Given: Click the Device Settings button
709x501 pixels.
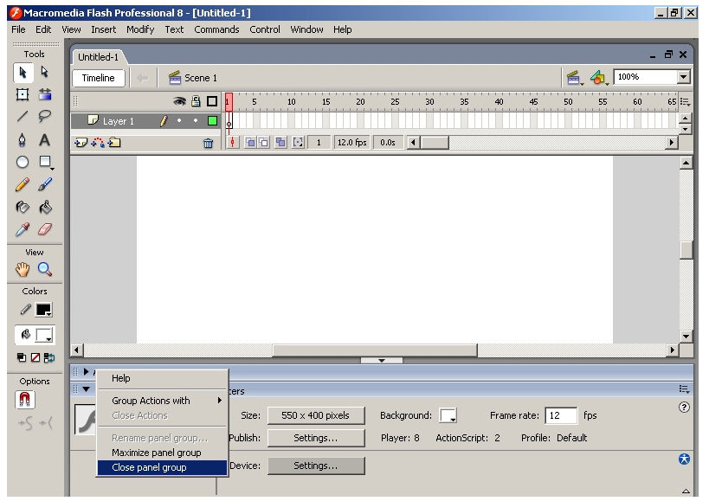Looking at the screenshot, I should pos(316,466).
